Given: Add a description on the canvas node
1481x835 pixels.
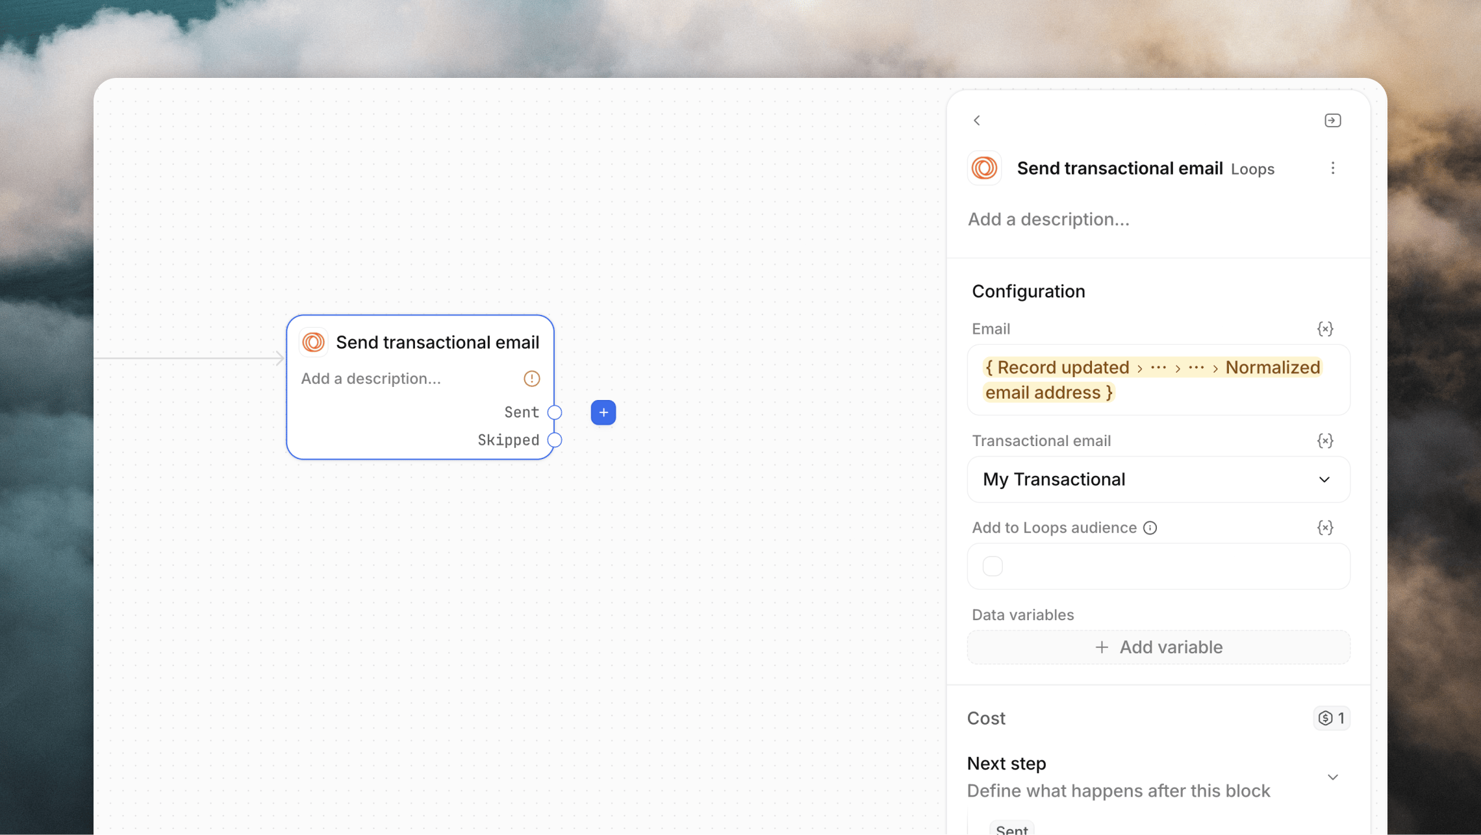Looking at the screenshot, I should [371, 379].
